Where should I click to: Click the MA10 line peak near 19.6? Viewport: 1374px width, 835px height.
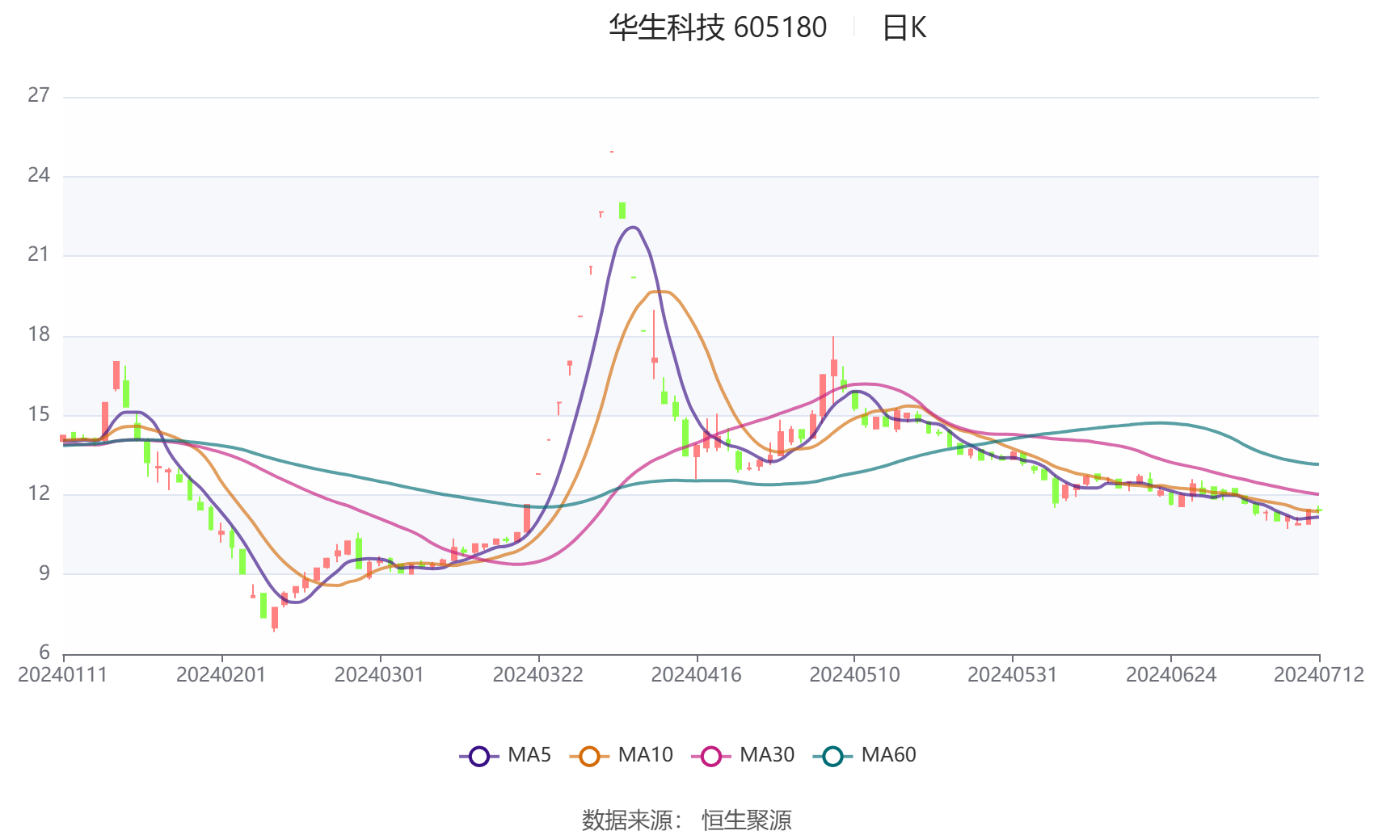pyautogui.click(x=661, y=292)
